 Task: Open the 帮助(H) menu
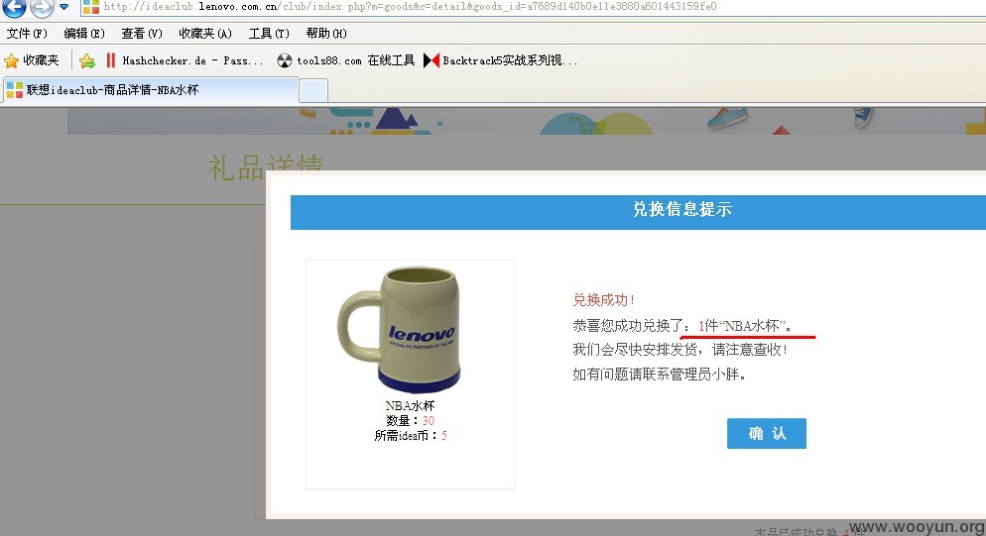[326, 34]
